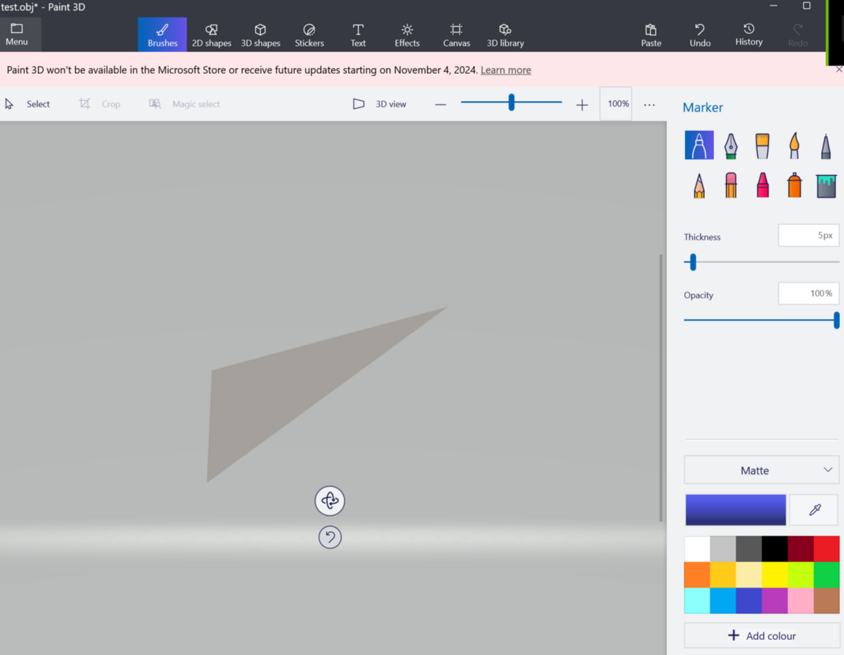The height and width of the screenshot is (655, 844).
Task: Pick the lime colour swatch
Action: click(801, 575)
